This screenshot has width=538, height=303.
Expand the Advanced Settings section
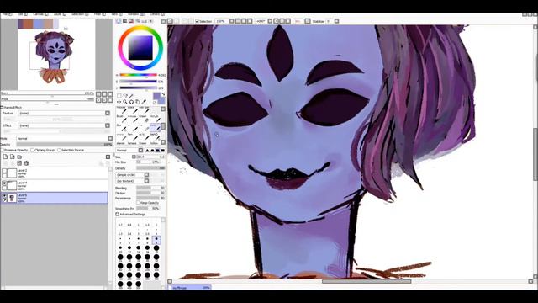point(118,215)
